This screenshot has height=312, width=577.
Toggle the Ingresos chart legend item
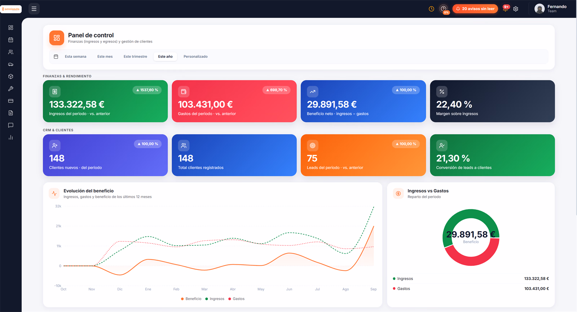coord(215,299)
